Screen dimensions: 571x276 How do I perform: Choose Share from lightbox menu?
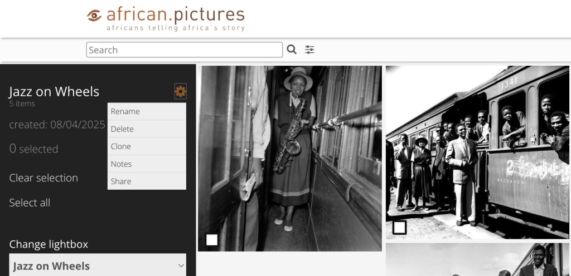pos(147,181)
